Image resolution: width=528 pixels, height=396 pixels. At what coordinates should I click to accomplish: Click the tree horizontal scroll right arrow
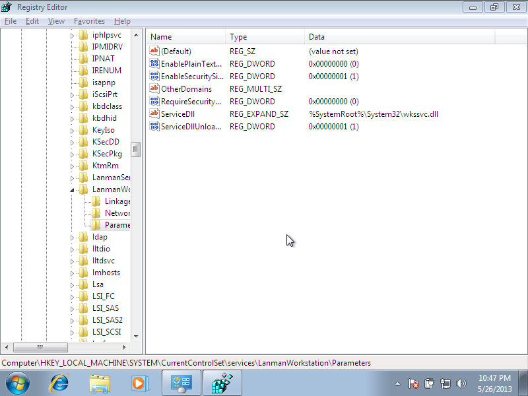click(x=124, y=347)
